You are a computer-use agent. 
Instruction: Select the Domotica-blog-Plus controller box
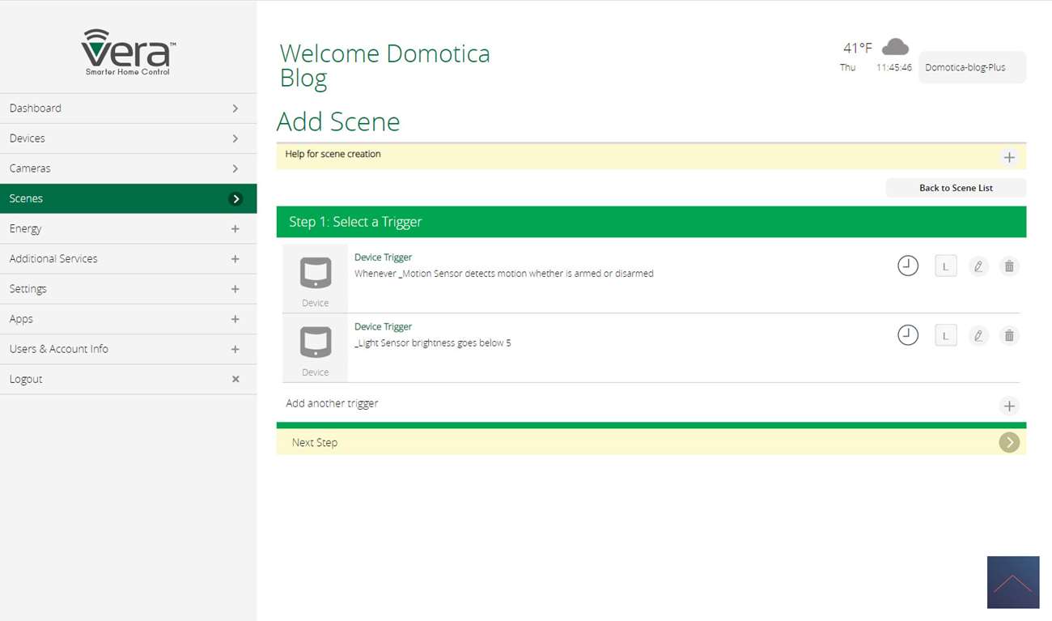pos(972,67)
